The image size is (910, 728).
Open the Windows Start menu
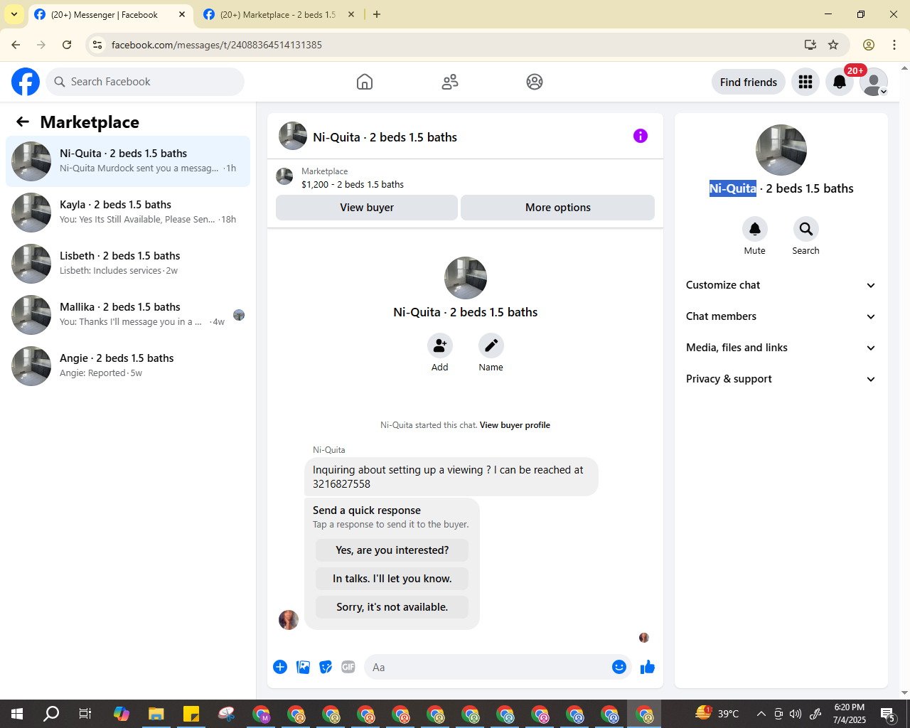(x=17, y=714)
